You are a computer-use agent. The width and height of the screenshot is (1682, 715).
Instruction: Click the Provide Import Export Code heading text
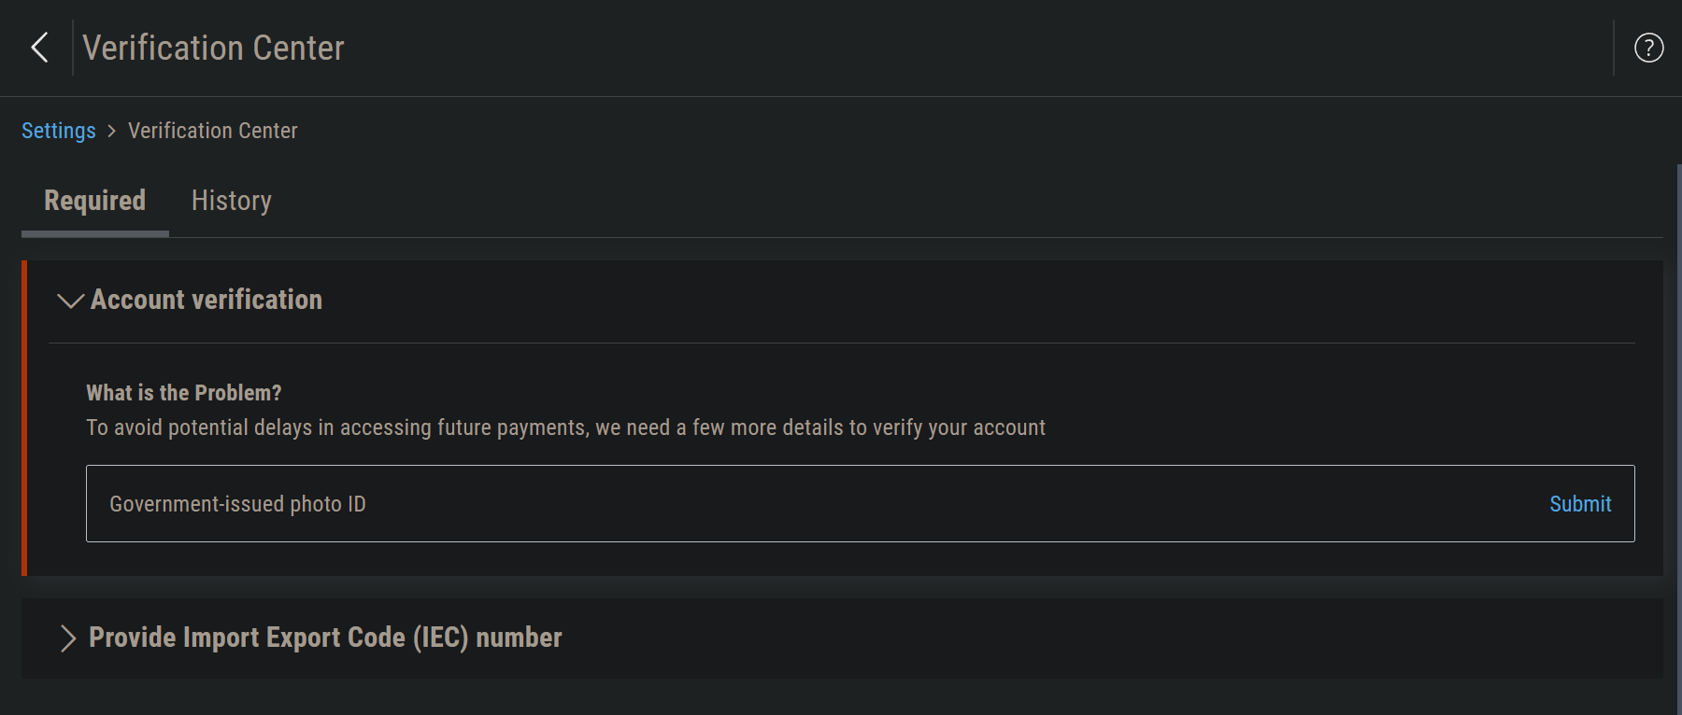pyautogui.click(x=324, y=638)
